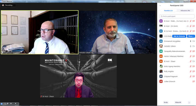This screenshot has width=196, height=106.
Task: Select the Panelists (13) tab
Action: click(168, 11)
